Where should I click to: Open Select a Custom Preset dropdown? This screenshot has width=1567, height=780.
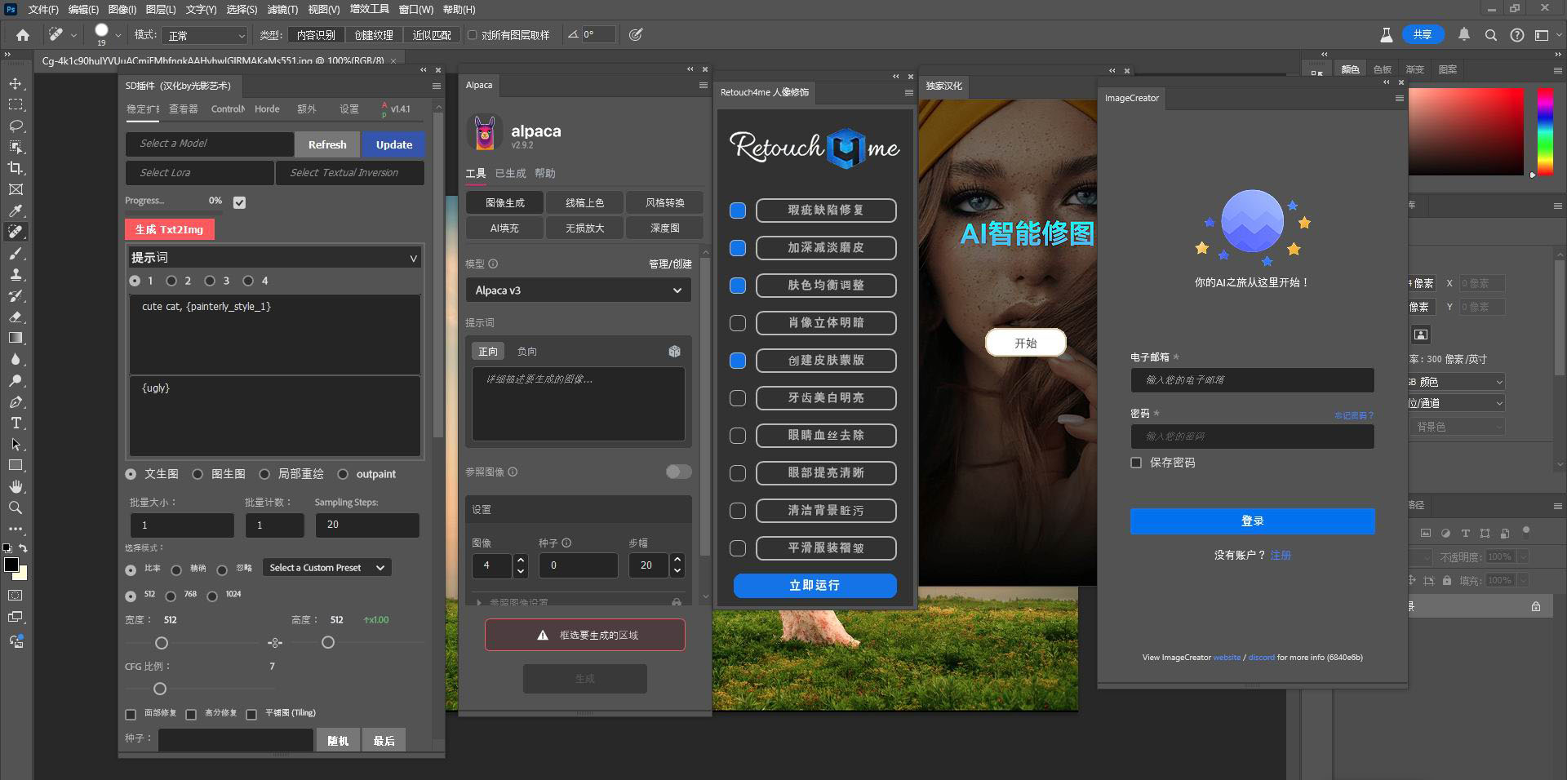point(326,568)
